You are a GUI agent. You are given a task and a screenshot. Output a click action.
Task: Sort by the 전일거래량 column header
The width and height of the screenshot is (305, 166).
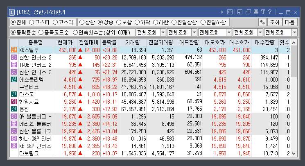[x=161, y=42]
